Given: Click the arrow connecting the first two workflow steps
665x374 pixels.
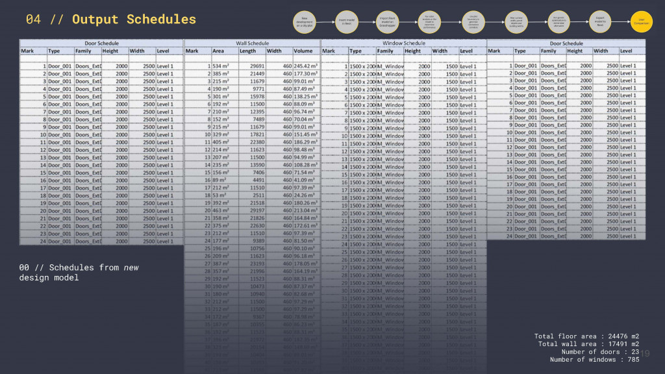Looking at the screenshot, I should tap(325, 23).
